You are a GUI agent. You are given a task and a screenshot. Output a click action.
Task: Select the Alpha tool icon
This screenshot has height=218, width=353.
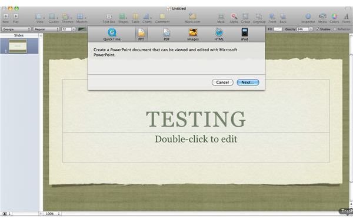tap(234, 18)
